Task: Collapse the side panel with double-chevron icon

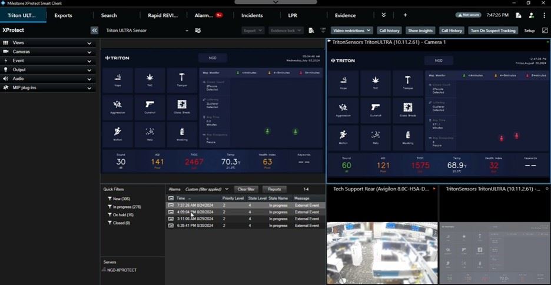Action: [94, 31]
